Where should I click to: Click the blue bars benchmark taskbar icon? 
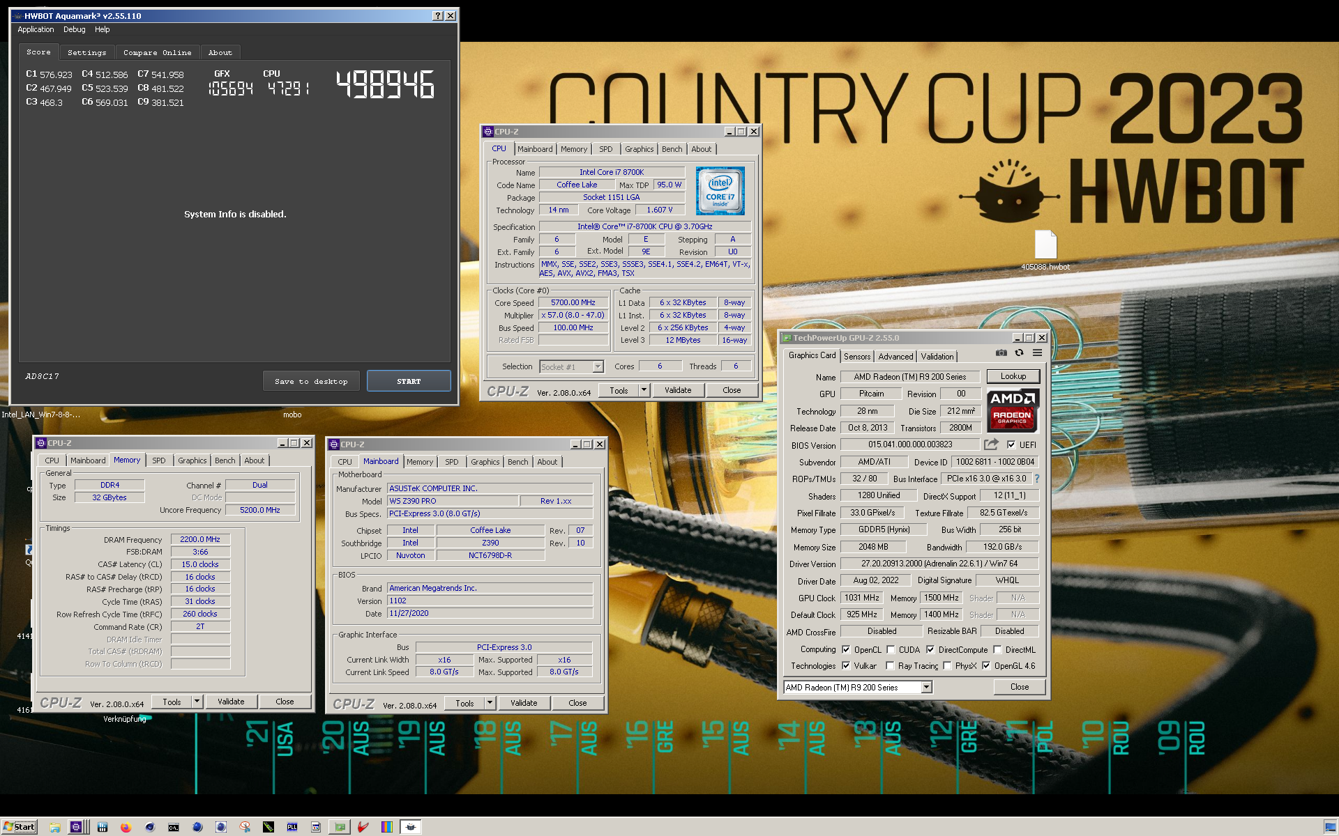(x=102, y=827)
